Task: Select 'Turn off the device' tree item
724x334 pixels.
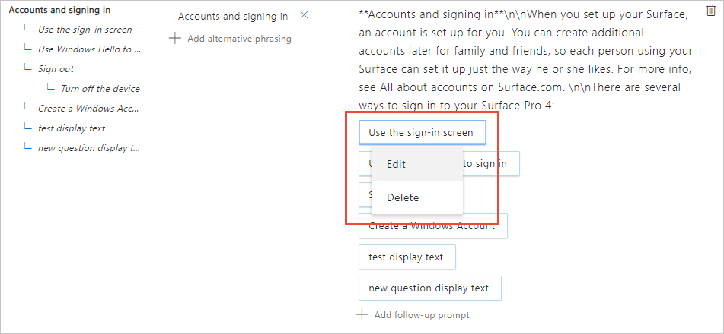Action: tap(100, 89)
